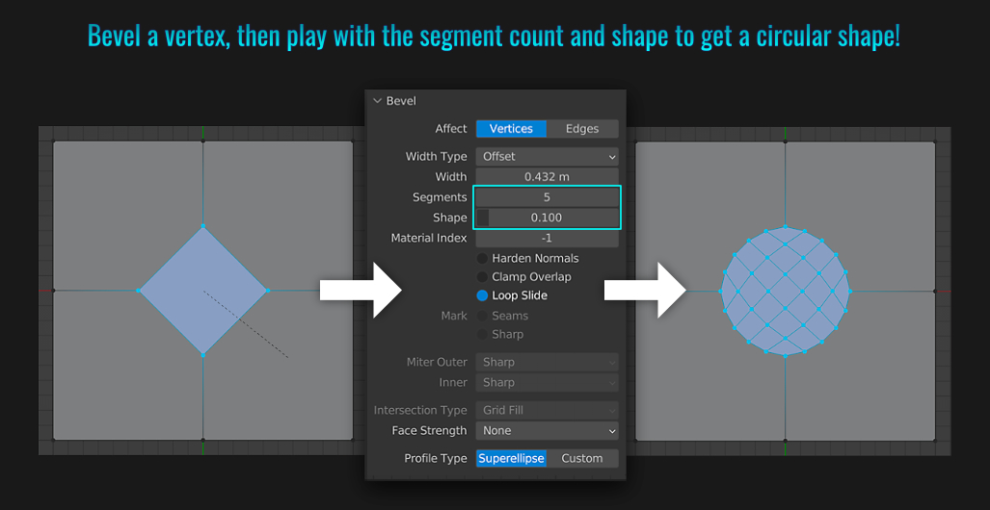Screen dimensions: 990x510
Task: Open Face Strength dropdown
Action: pyautogui.click(x=547, y=431)
